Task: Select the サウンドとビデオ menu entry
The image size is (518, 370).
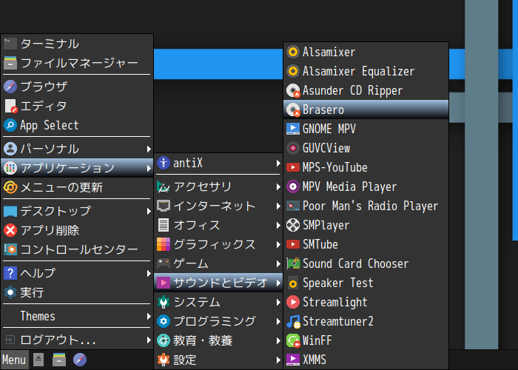Action: tap(218, 283)
